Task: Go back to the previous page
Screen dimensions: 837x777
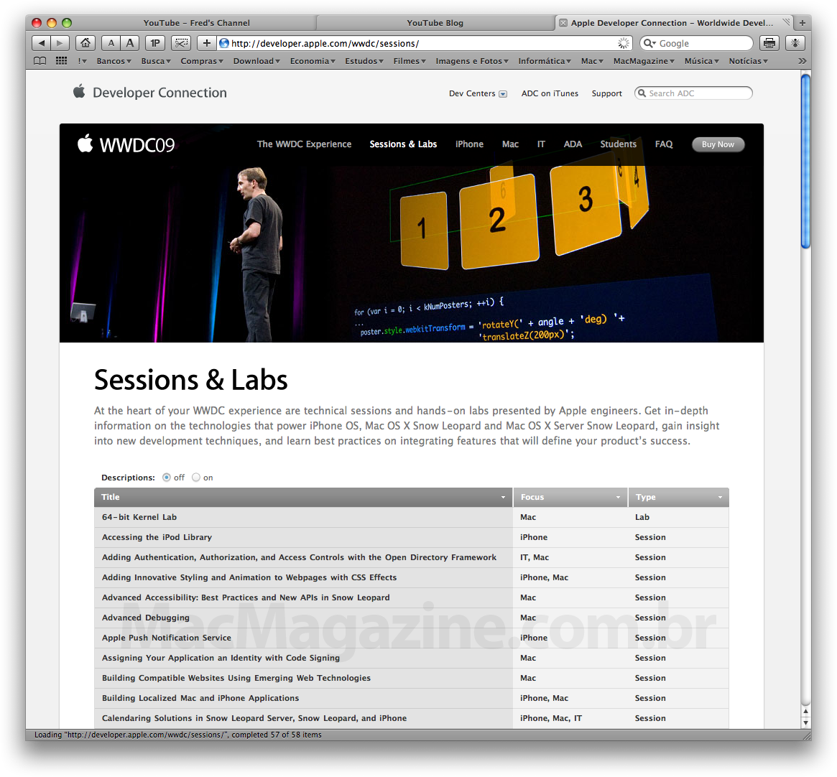Action: 42,43
